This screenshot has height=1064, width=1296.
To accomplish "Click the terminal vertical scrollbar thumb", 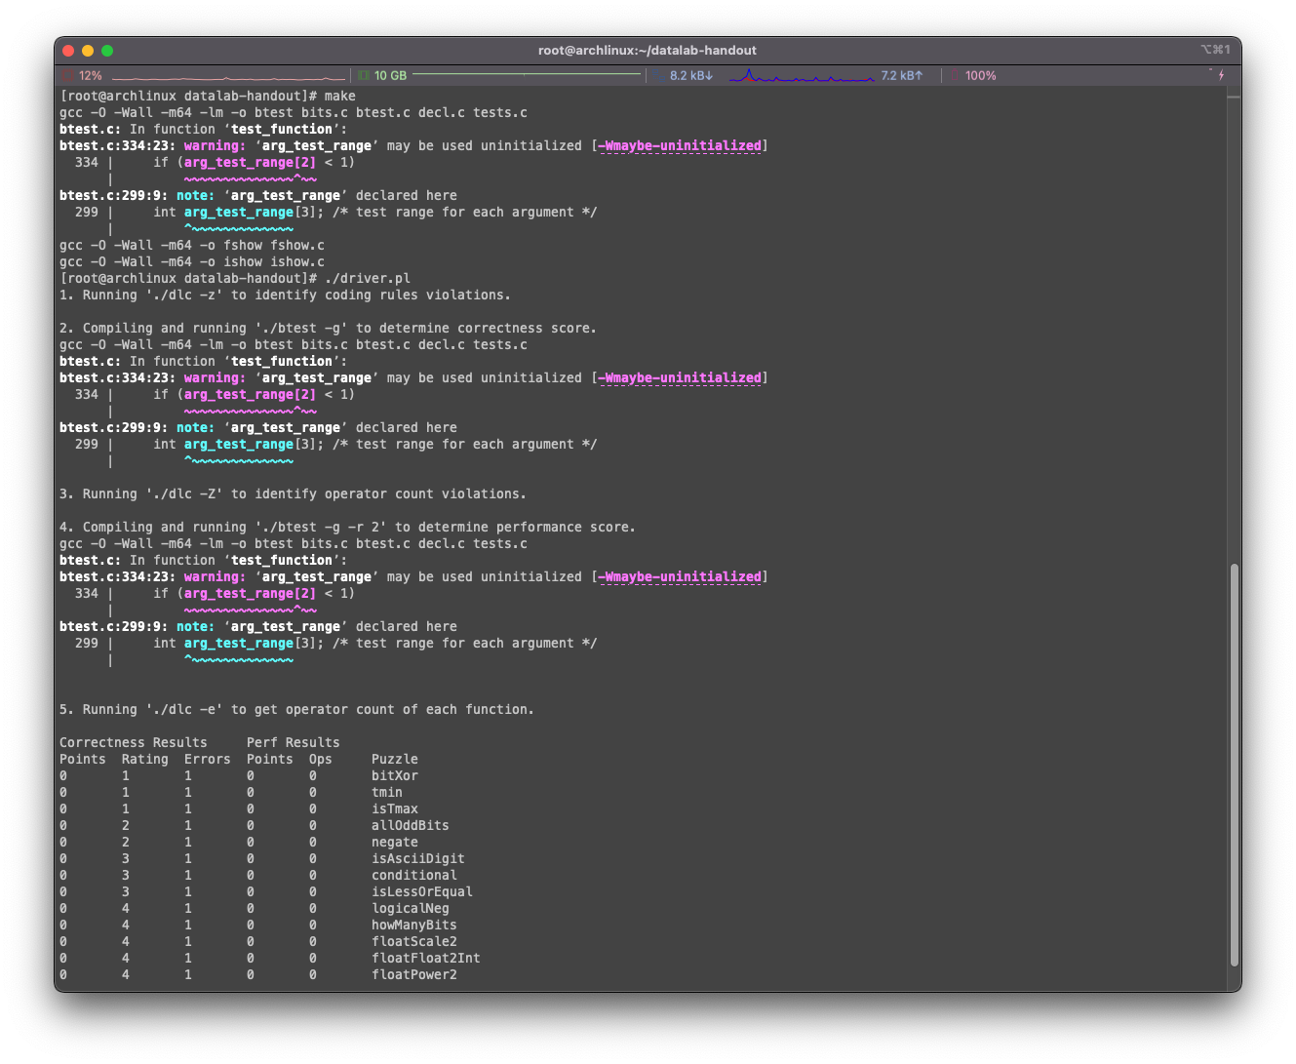I will tap(1235, 765).
